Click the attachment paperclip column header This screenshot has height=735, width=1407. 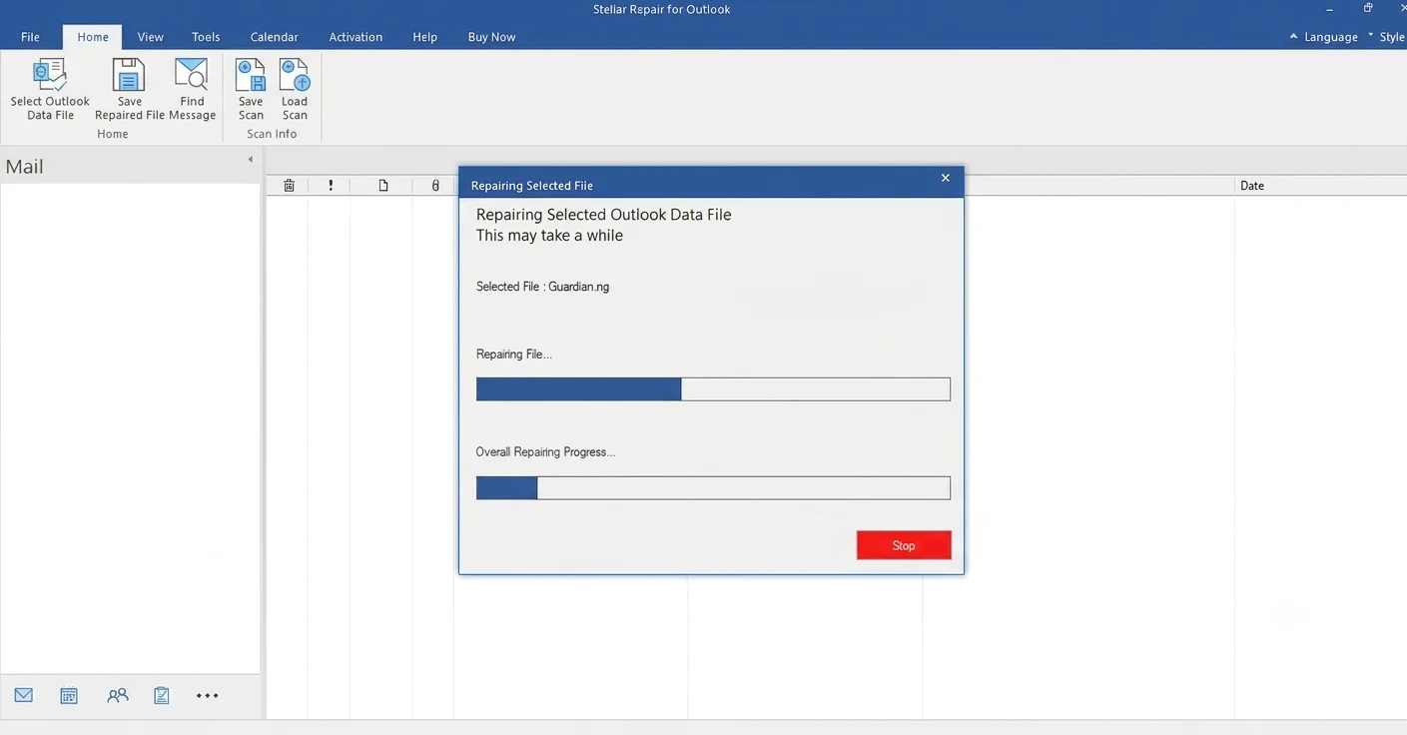point(435,186)
